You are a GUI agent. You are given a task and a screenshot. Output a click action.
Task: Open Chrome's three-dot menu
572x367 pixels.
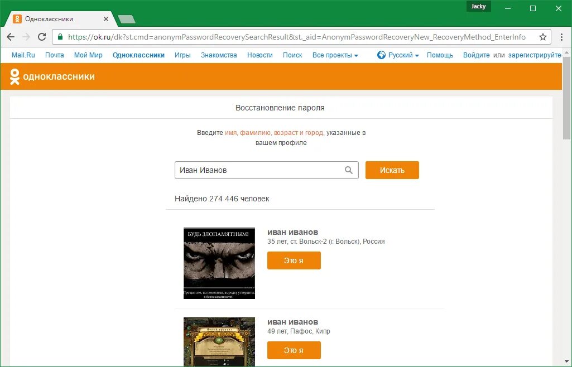pos(561,37)
